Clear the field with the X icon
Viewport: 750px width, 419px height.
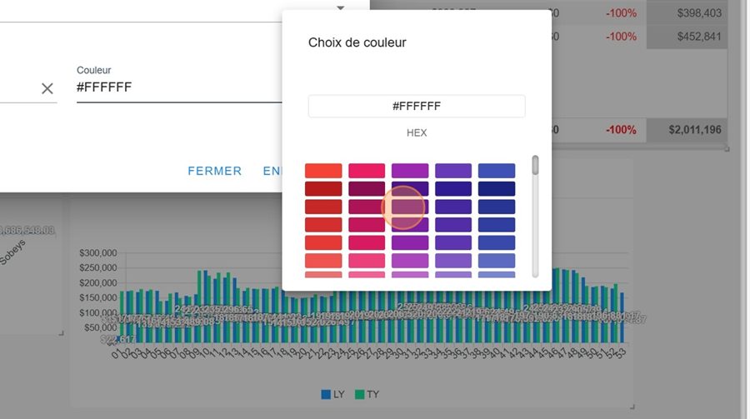(47, 88)
